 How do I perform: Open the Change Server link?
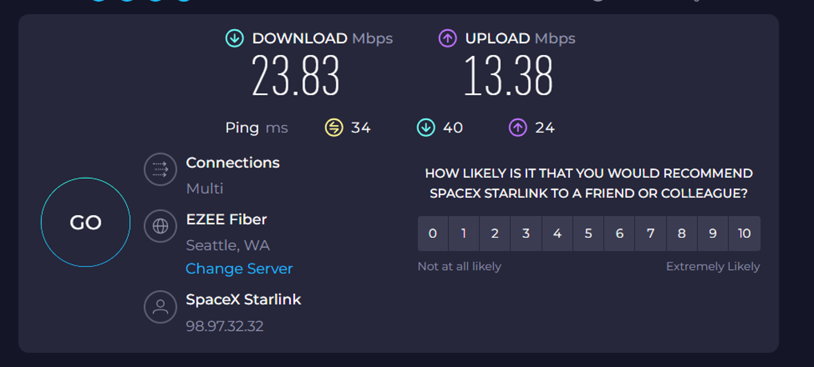click(x=239, y=269)
